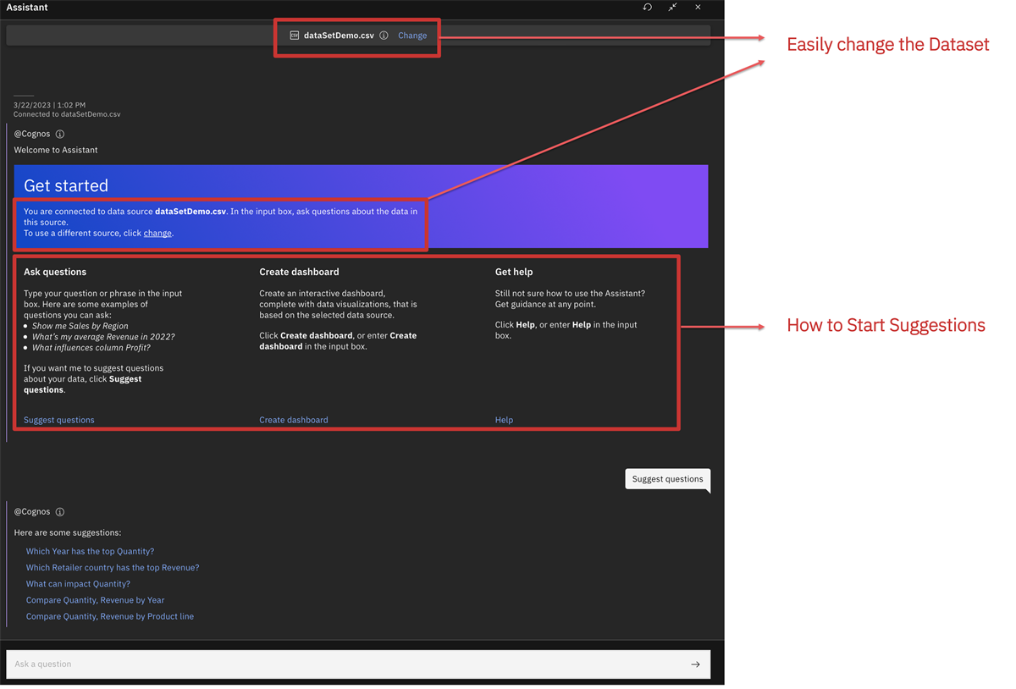Click the underlined change link in Get started

(x=157, y=233)
